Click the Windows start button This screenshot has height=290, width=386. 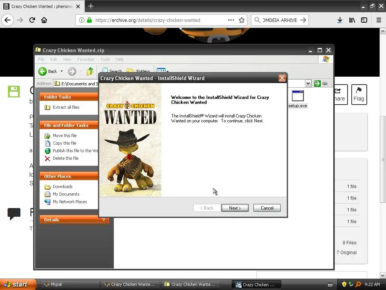[x=18, y=284]
